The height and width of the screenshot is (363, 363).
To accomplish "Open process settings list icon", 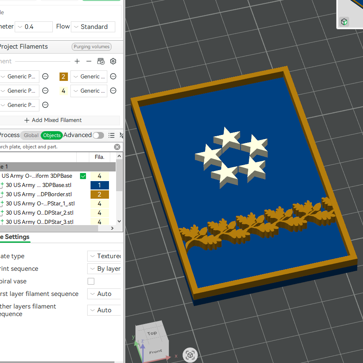I will click(111, 135).
